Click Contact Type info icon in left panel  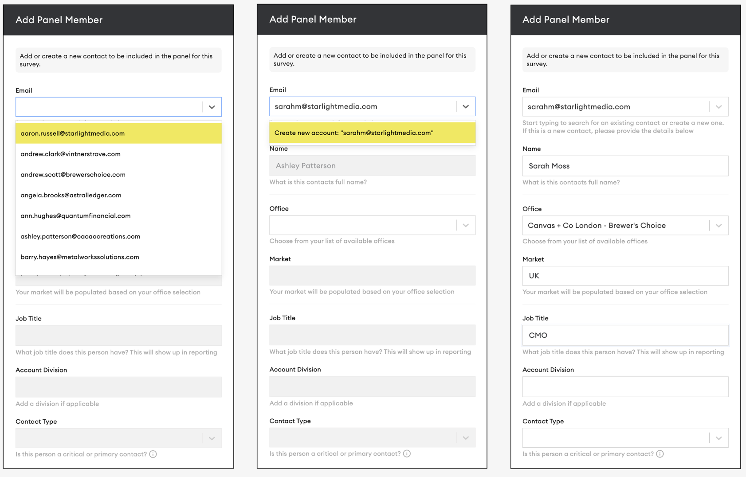[x=153, y=454]
